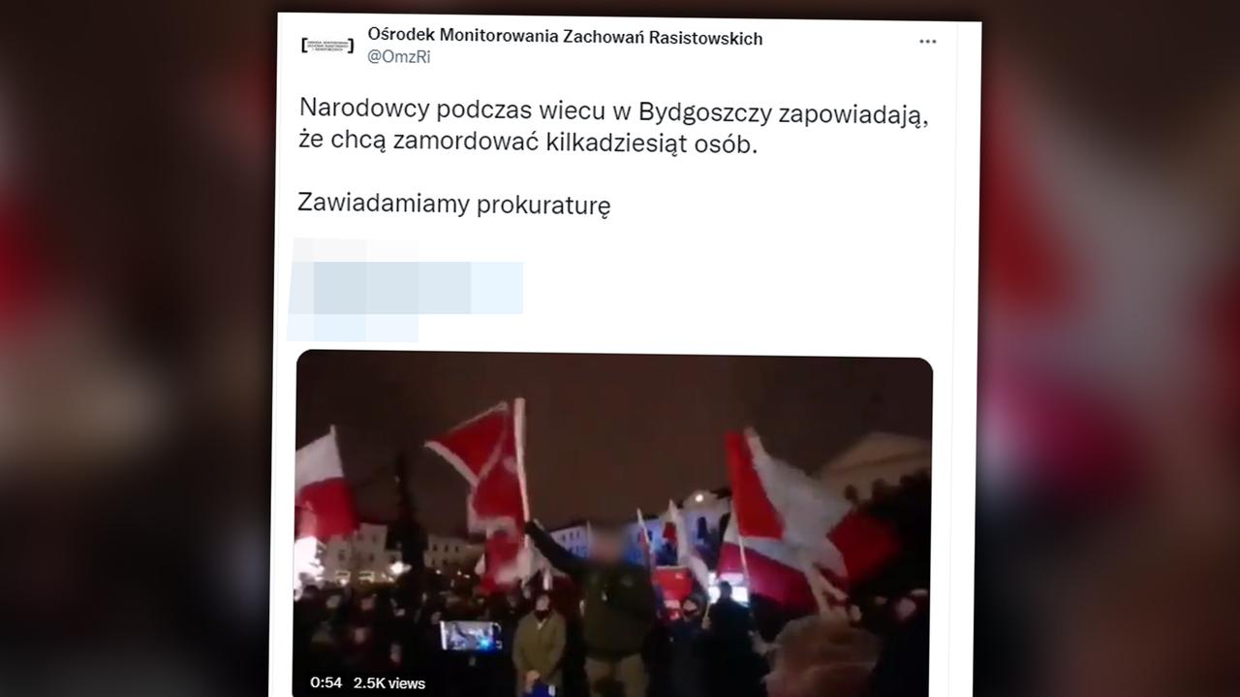Click the 0:54 video duration label
1240x697 pixels.
click(325, 682)
